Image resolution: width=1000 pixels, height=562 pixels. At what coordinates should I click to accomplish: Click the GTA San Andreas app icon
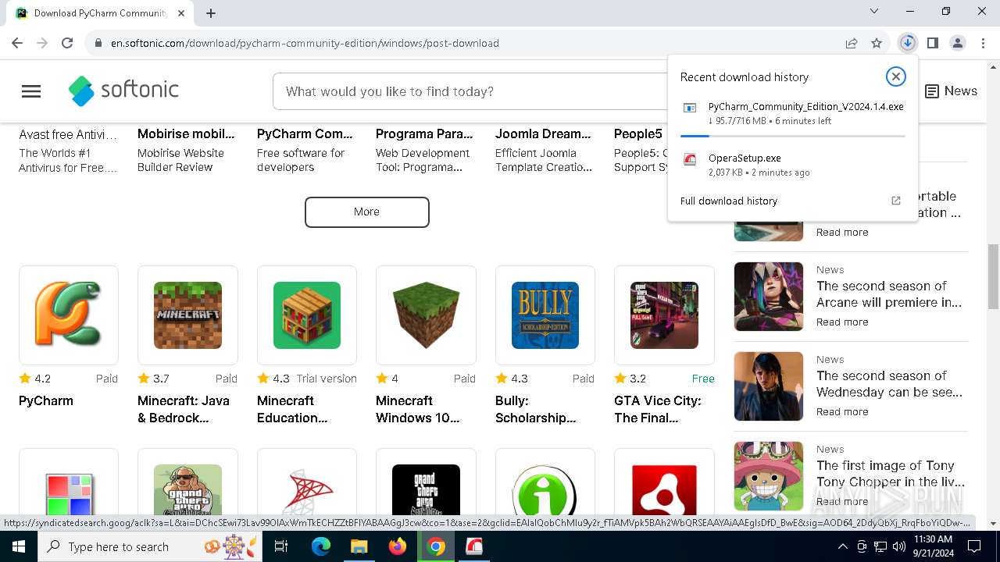pyautogui.click(x=187, y=490)
